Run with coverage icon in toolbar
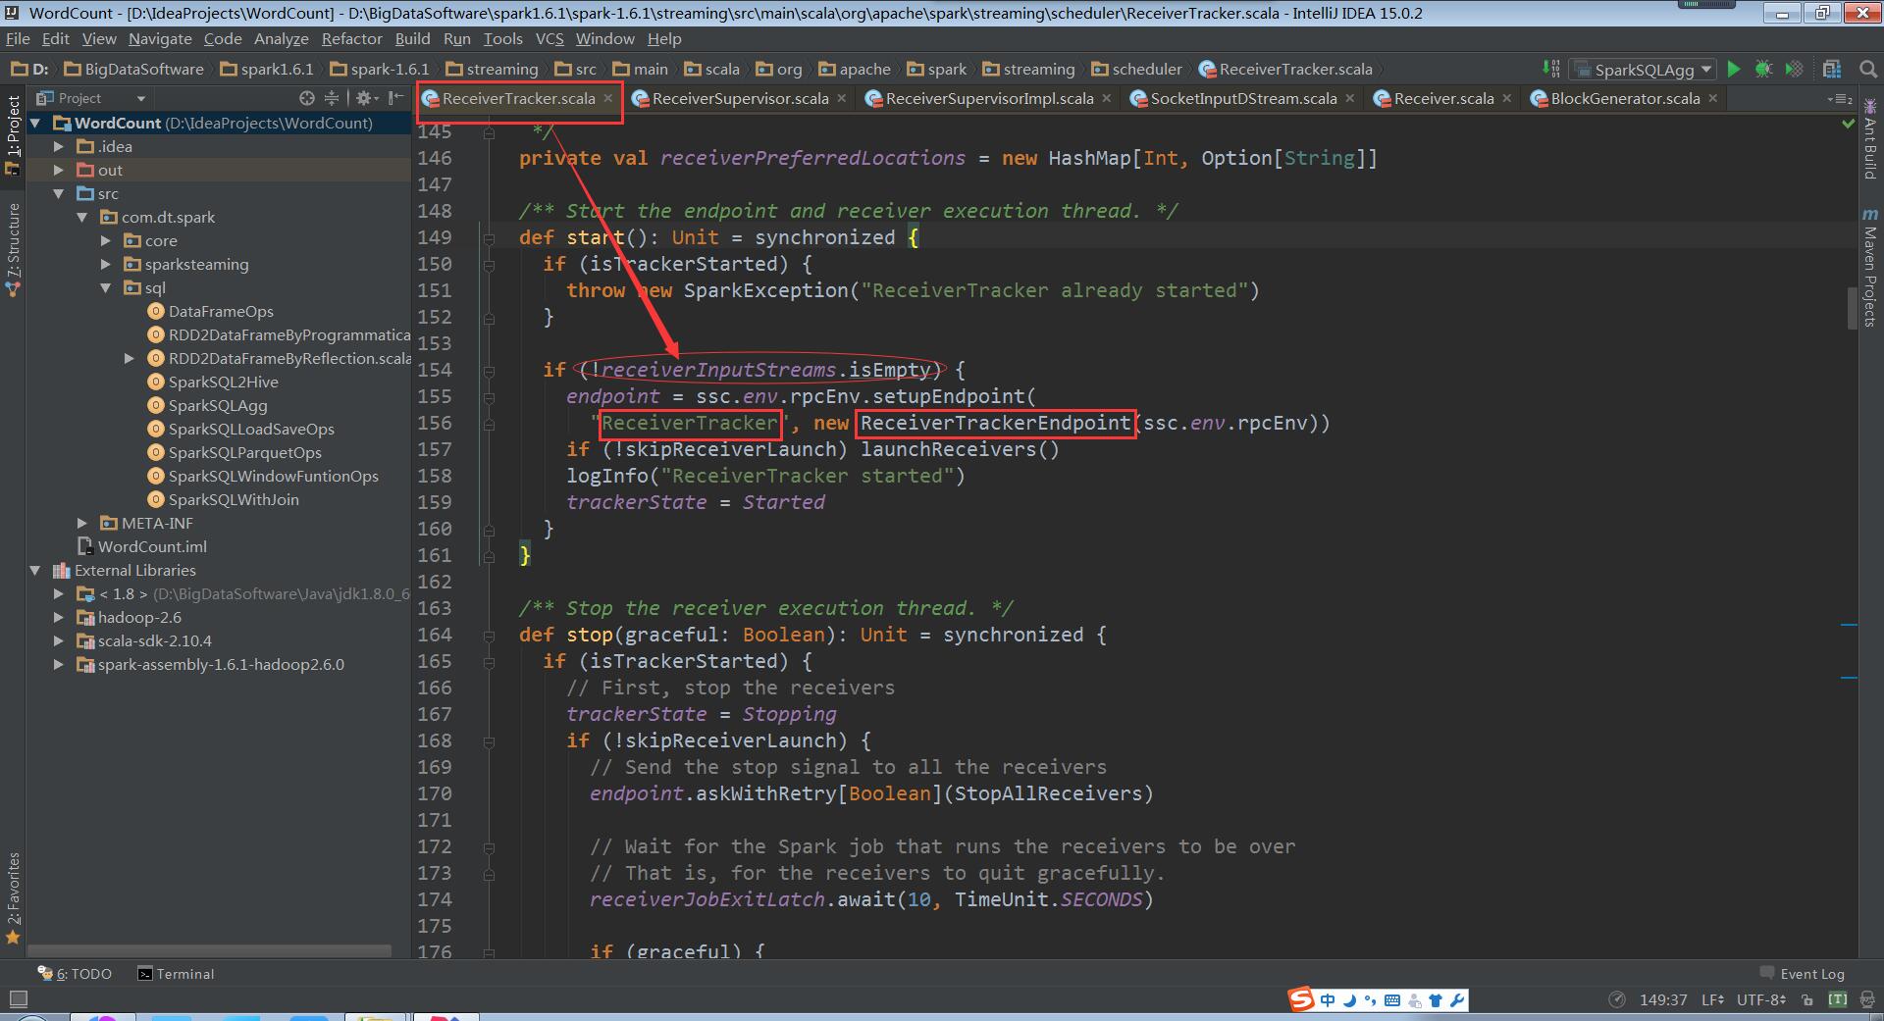The width and height of the screenshot is (1884, 1021). pyautogui.click(x=1794, y=69)
